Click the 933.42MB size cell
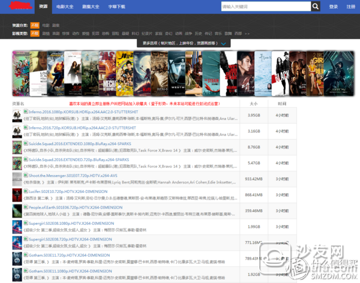This screenshot has height=283, width=360. 254,179
